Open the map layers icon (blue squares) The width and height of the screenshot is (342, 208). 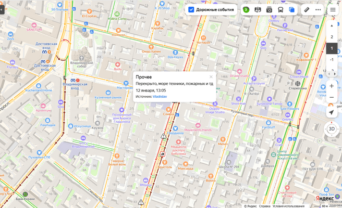tap(291, 9)
